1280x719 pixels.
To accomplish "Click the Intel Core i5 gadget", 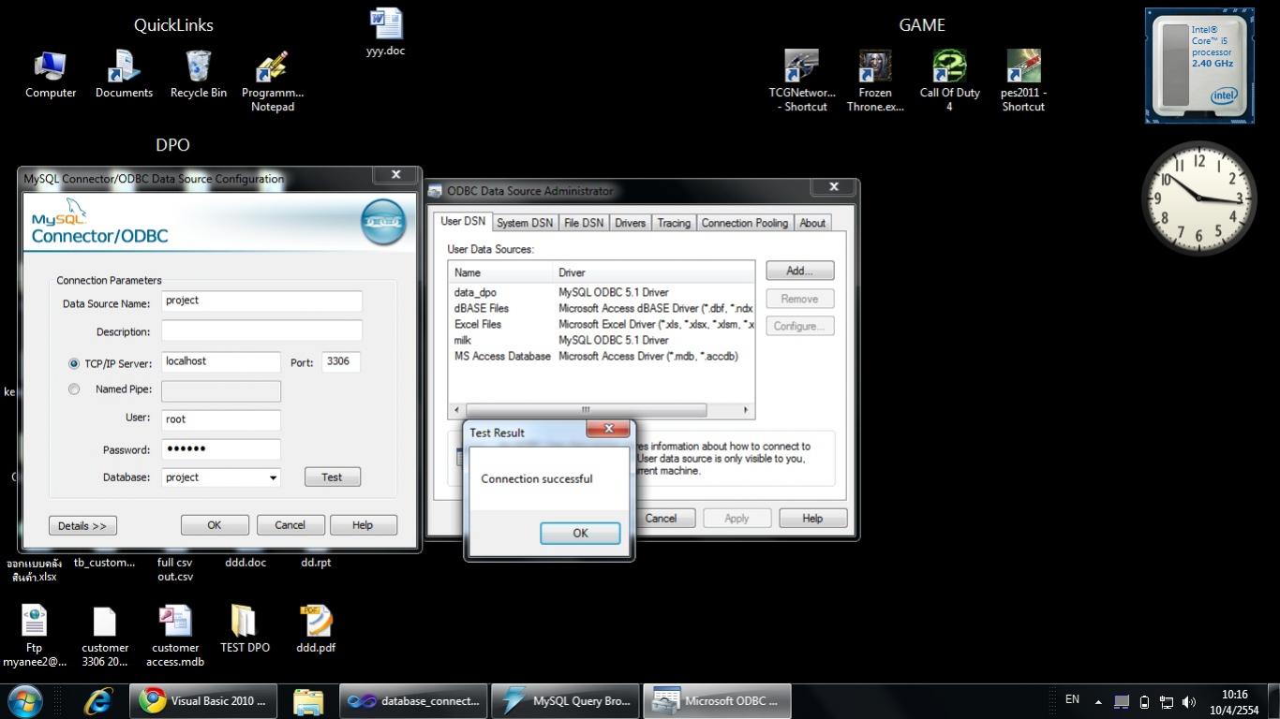I will point(1199,66).
